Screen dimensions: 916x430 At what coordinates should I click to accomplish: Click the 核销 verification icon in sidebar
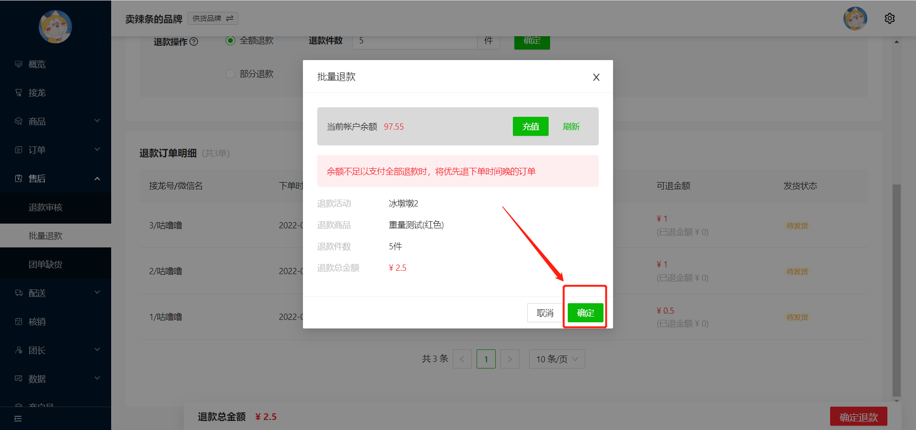[19, 321]
